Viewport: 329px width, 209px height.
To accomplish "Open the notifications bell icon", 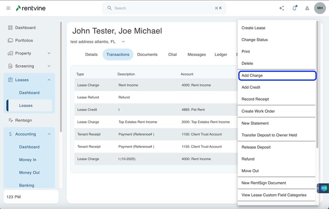I will click(294, 8).
